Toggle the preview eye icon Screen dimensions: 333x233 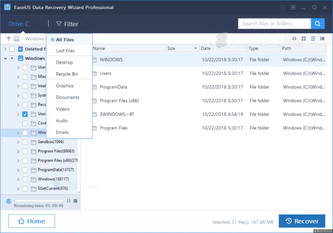[x=294, y=39]
